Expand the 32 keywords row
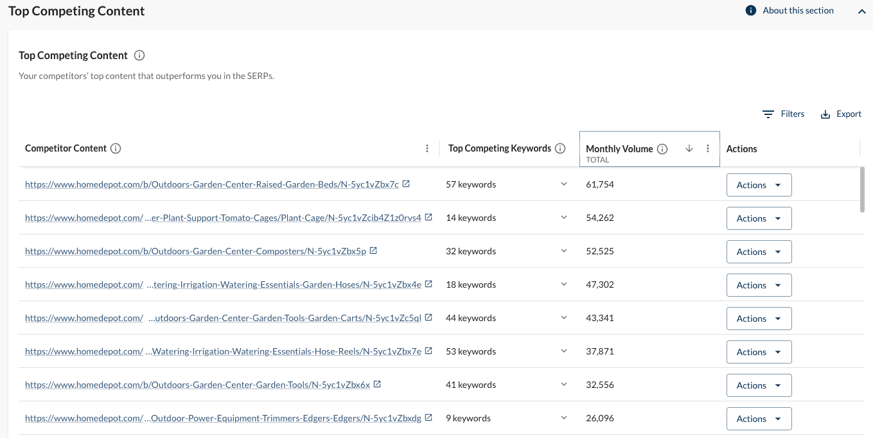This screenshot has width=873, height=438. (564, 251)
